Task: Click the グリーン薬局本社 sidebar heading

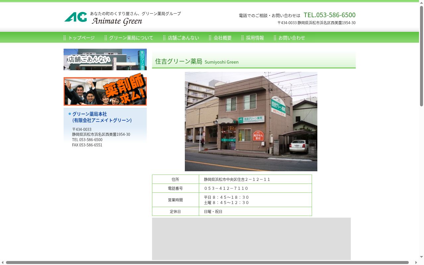Action: coord(102,117)
